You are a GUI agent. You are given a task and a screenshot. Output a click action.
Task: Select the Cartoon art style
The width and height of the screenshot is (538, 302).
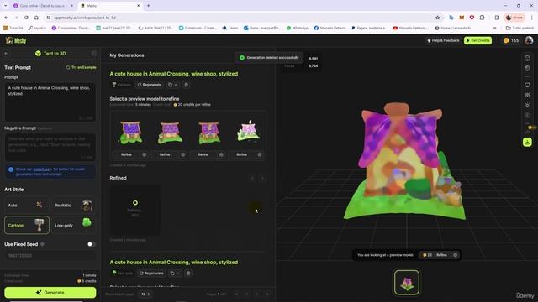tap(26, 225)
